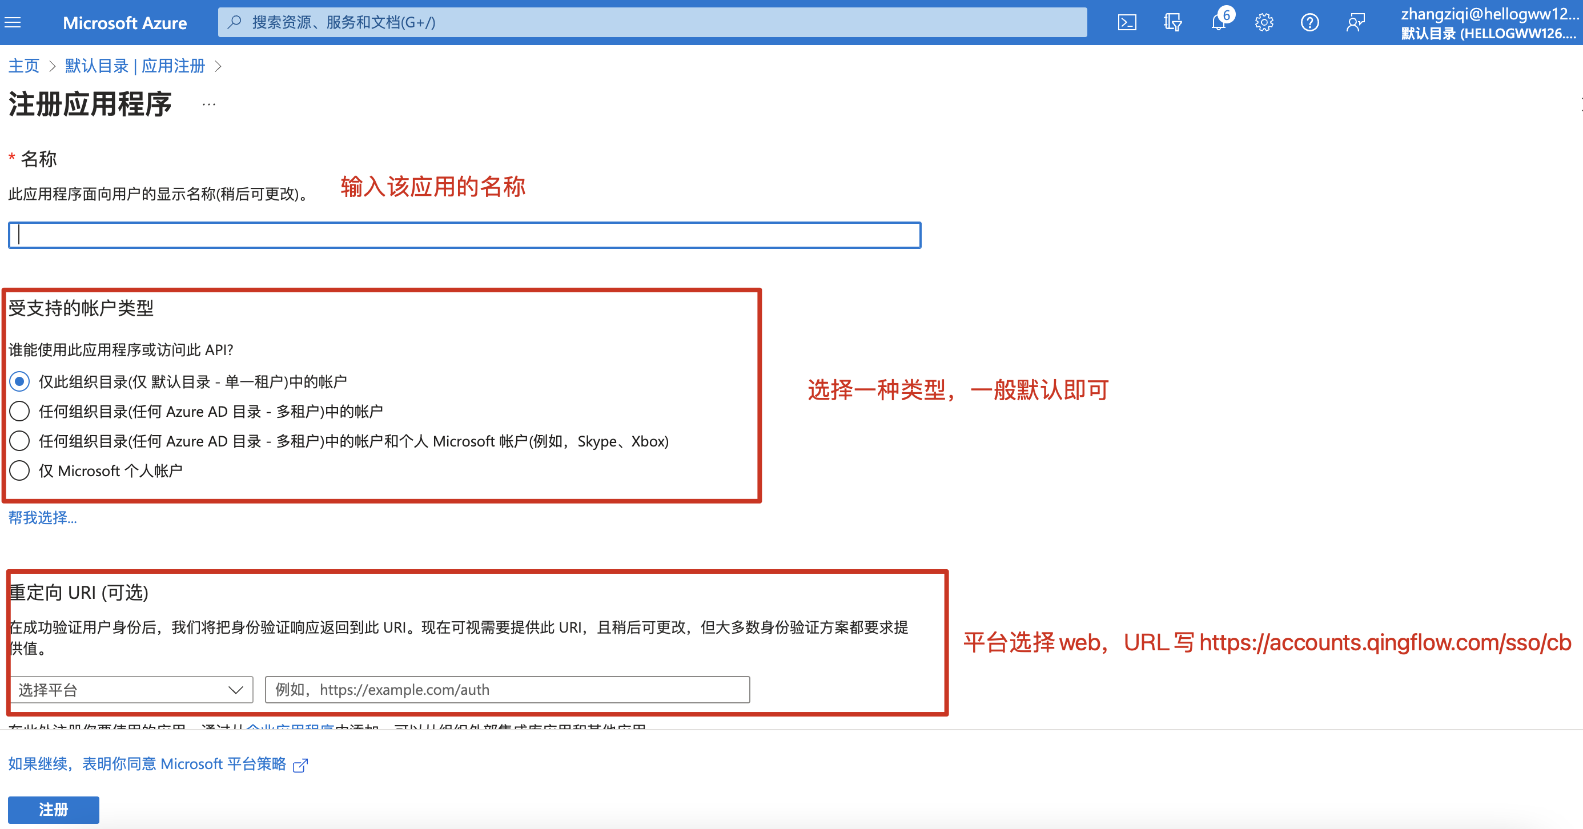Open the more options ellipsis beside title
This screenshot has width=1583, height=829.
[209, 104]
